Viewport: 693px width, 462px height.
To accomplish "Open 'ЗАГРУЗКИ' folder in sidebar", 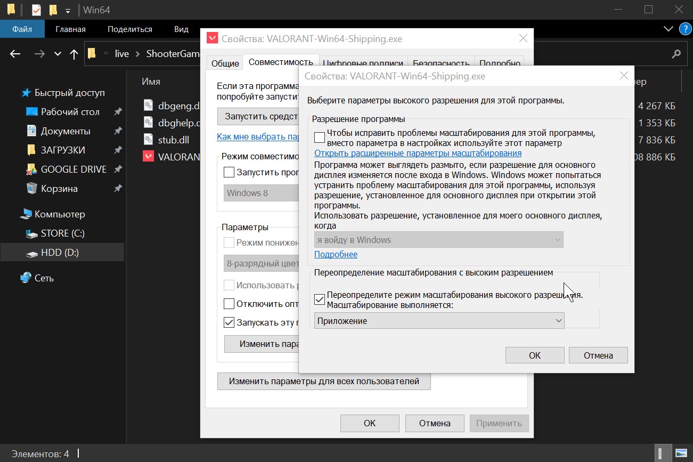I will [62, 150].
